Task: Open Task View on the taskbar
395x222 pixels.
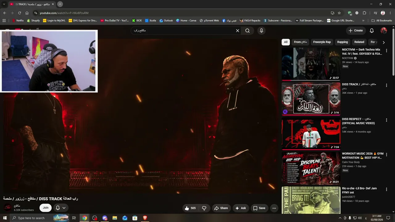Action: tap(74, 218)
